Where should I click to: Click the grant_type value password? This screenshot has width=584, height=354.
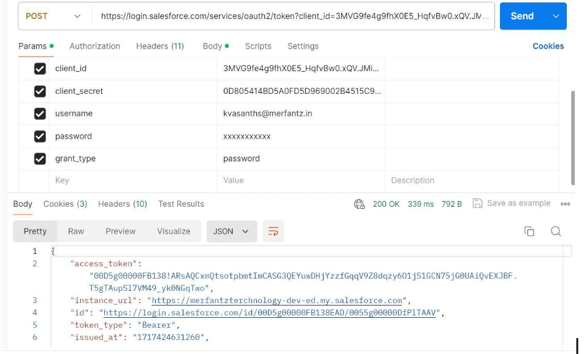point(241,159)
